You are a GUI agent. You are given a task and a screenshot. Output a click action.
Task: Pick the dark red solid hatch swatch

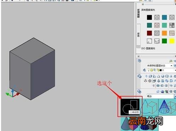(149, 33)
